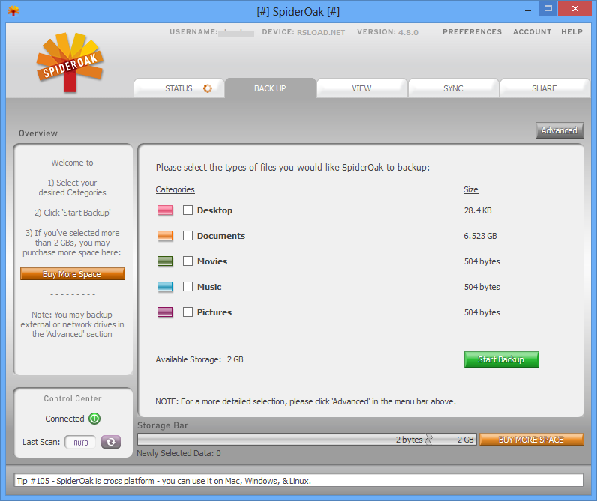Click the blue Music category icon
The height and width of the screenshot is (501, 597).
(165, 287)
